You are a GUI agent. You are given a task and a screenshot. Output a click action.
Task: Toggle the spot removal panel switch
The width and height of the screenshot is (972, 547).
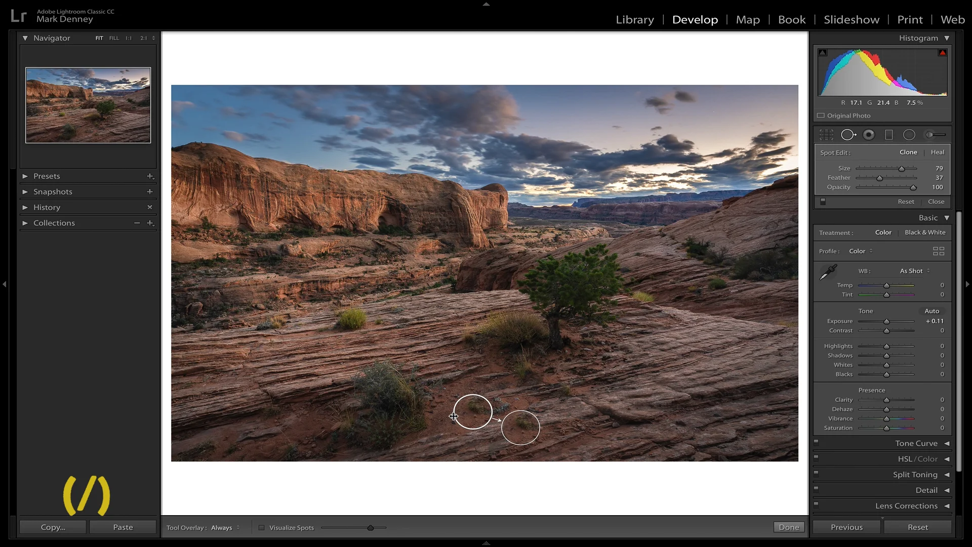pyautogui.click(x=823, y=202)
